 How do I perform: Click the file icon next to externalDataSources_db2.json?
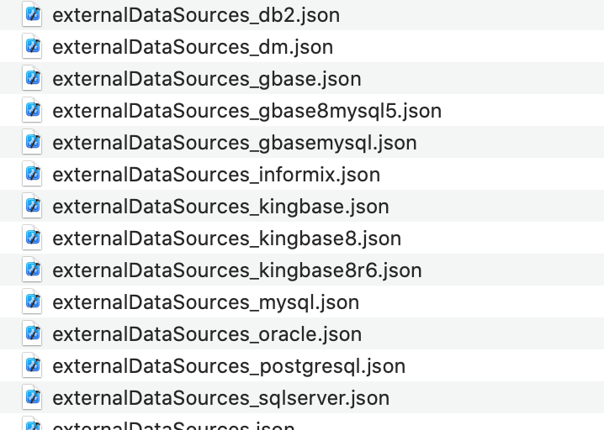tap(33, 14)
